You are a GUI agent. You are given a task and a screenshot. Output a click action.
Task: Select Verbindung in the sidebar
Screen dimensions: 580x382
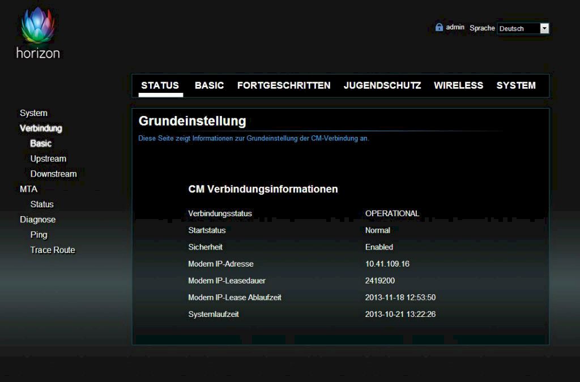41,128
